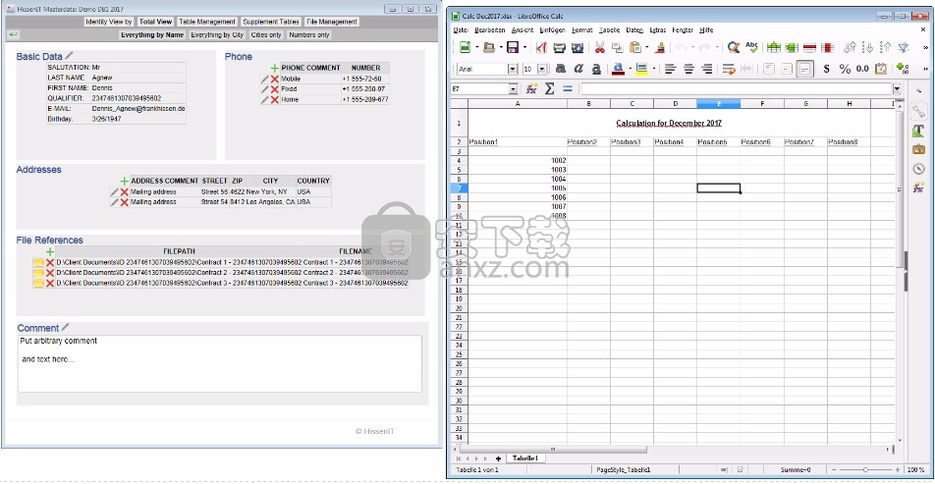Click the zoom slider in Calc status bar
Viewport: 935px width, 484px height.
pyautogui.click(x=865, y=469)
